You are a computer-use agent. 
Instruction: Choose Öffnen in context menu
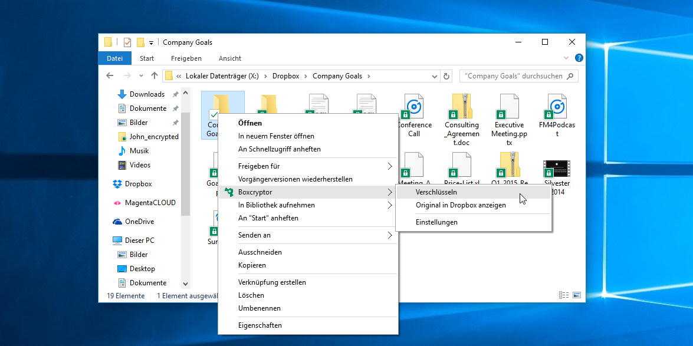point(308,123)
